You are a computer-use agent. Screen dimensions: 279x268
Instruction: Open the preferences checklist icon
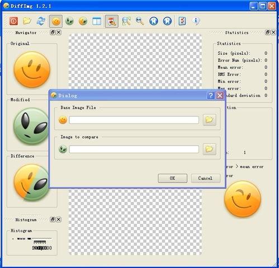pyautogui.click(x=182, y=21)
